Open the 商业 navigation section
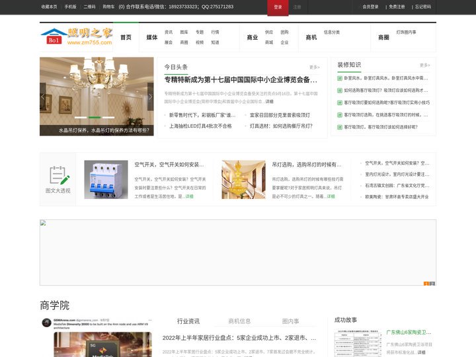Viewport: 476px width, 357px height. (253, 37)
